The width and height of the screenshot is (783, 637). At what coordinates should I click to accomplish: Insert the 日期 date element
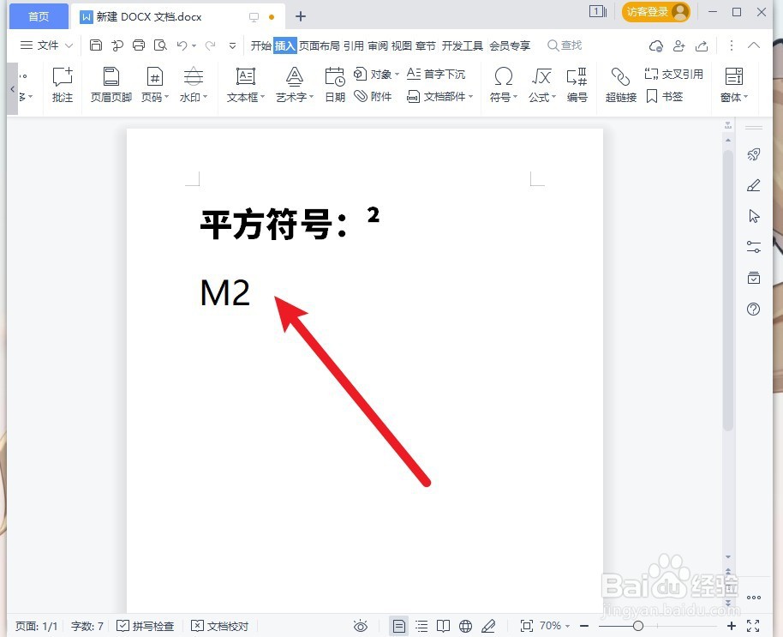(334, 85)
